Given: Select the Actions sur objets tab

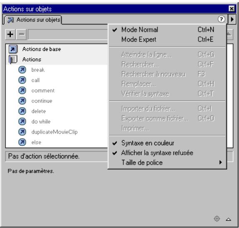Looking at the screenshot, I should point(33,20).
